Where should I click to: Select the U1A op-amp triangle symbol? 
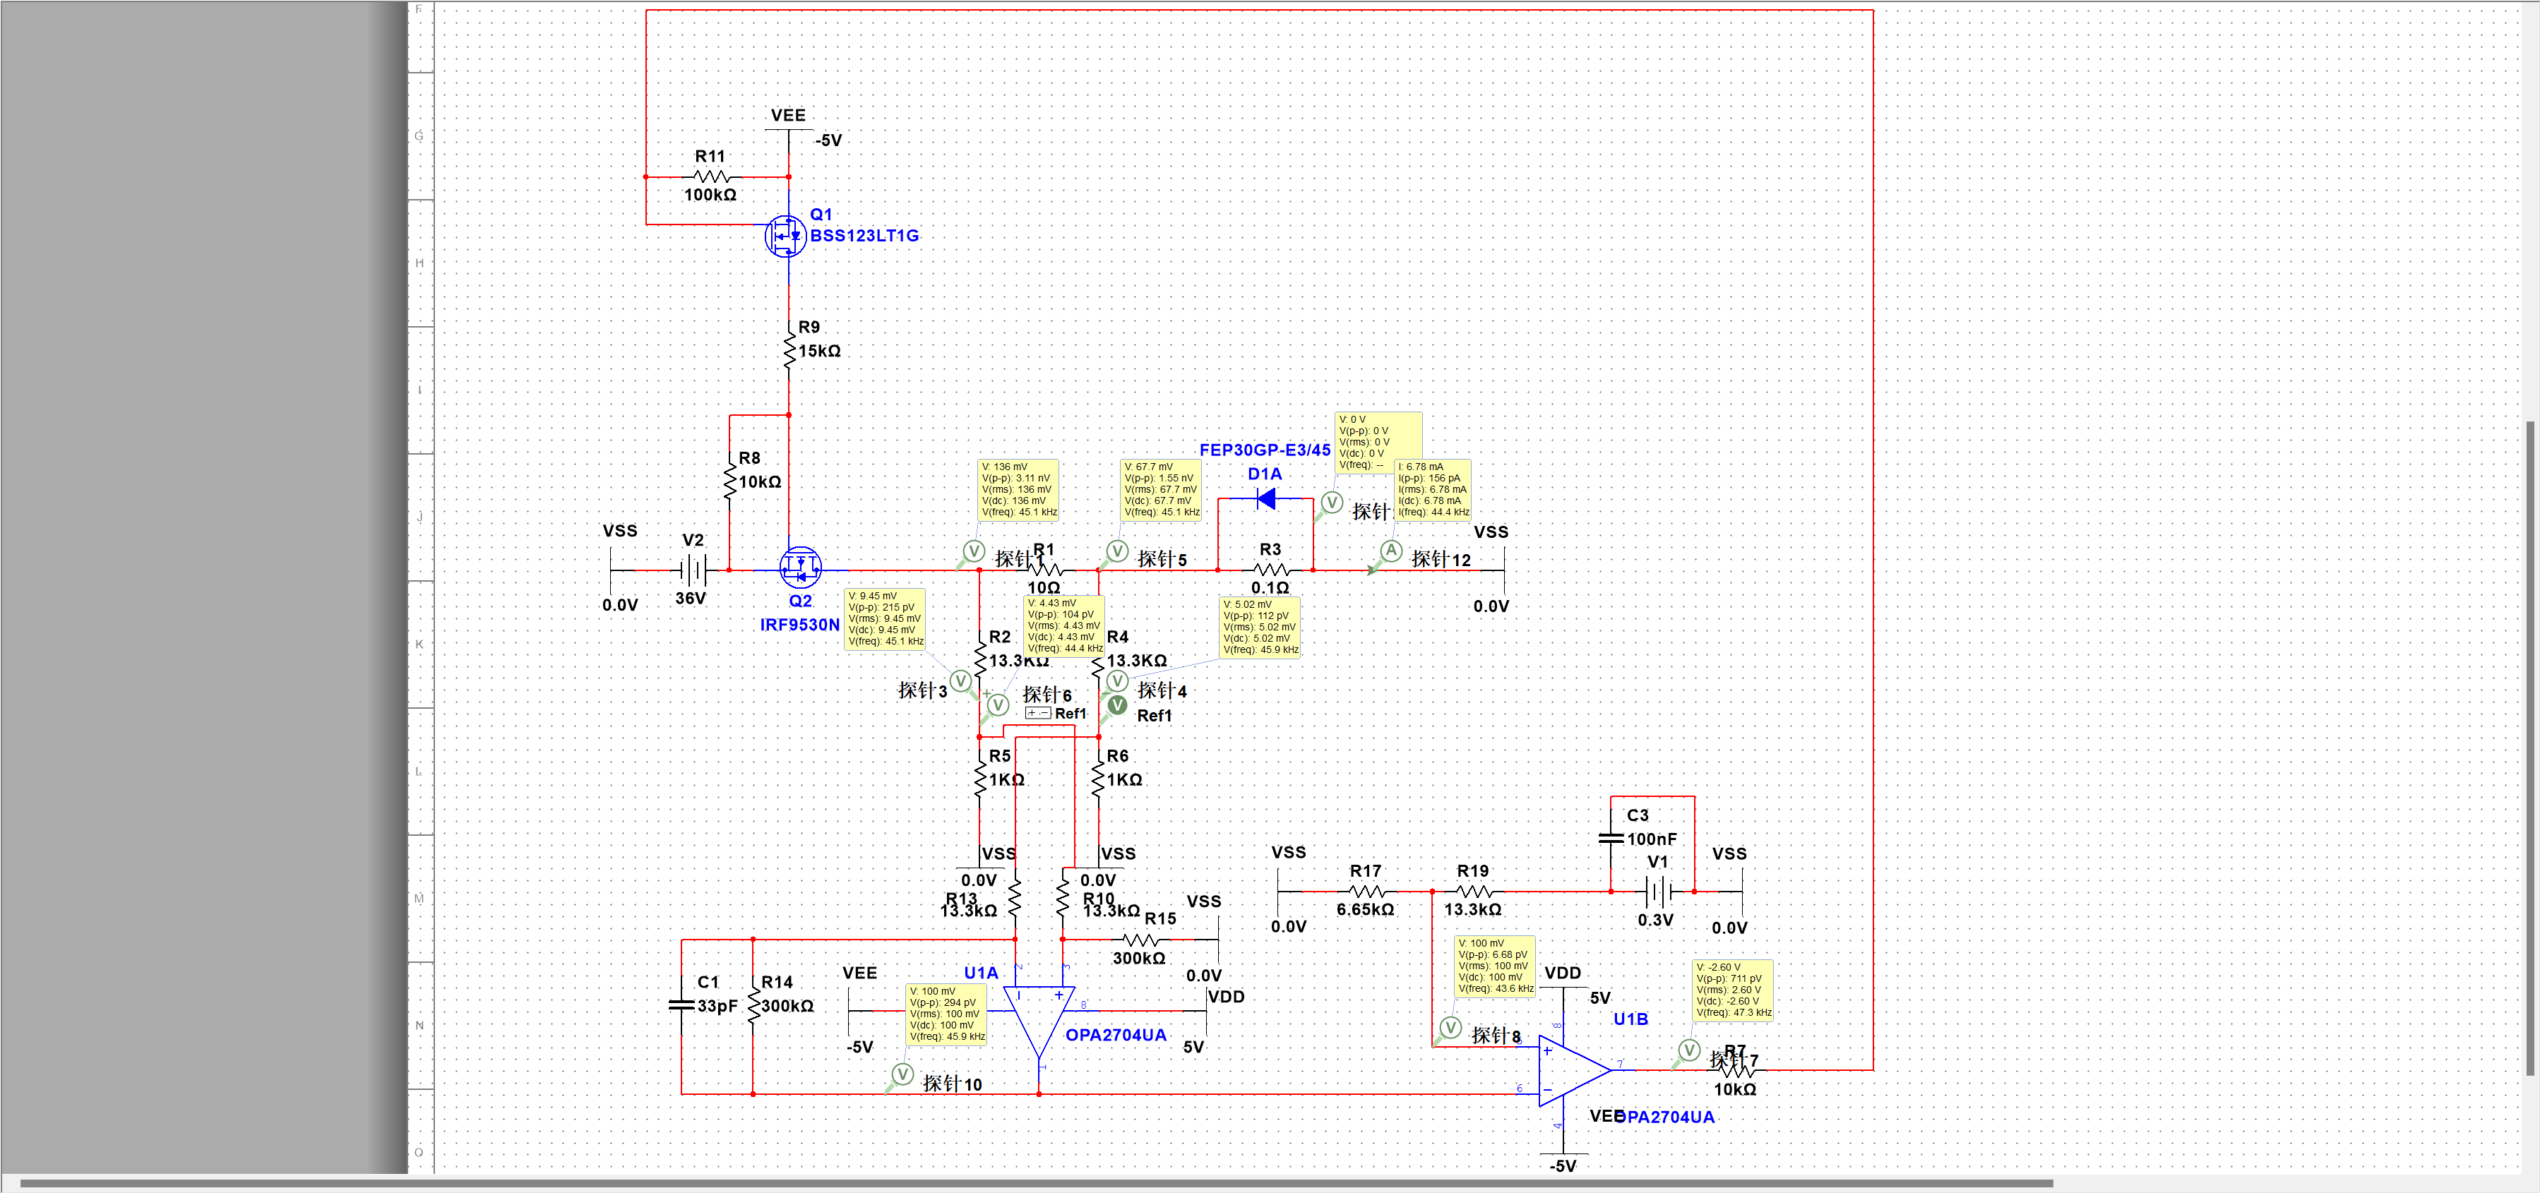point(1039,1022)
